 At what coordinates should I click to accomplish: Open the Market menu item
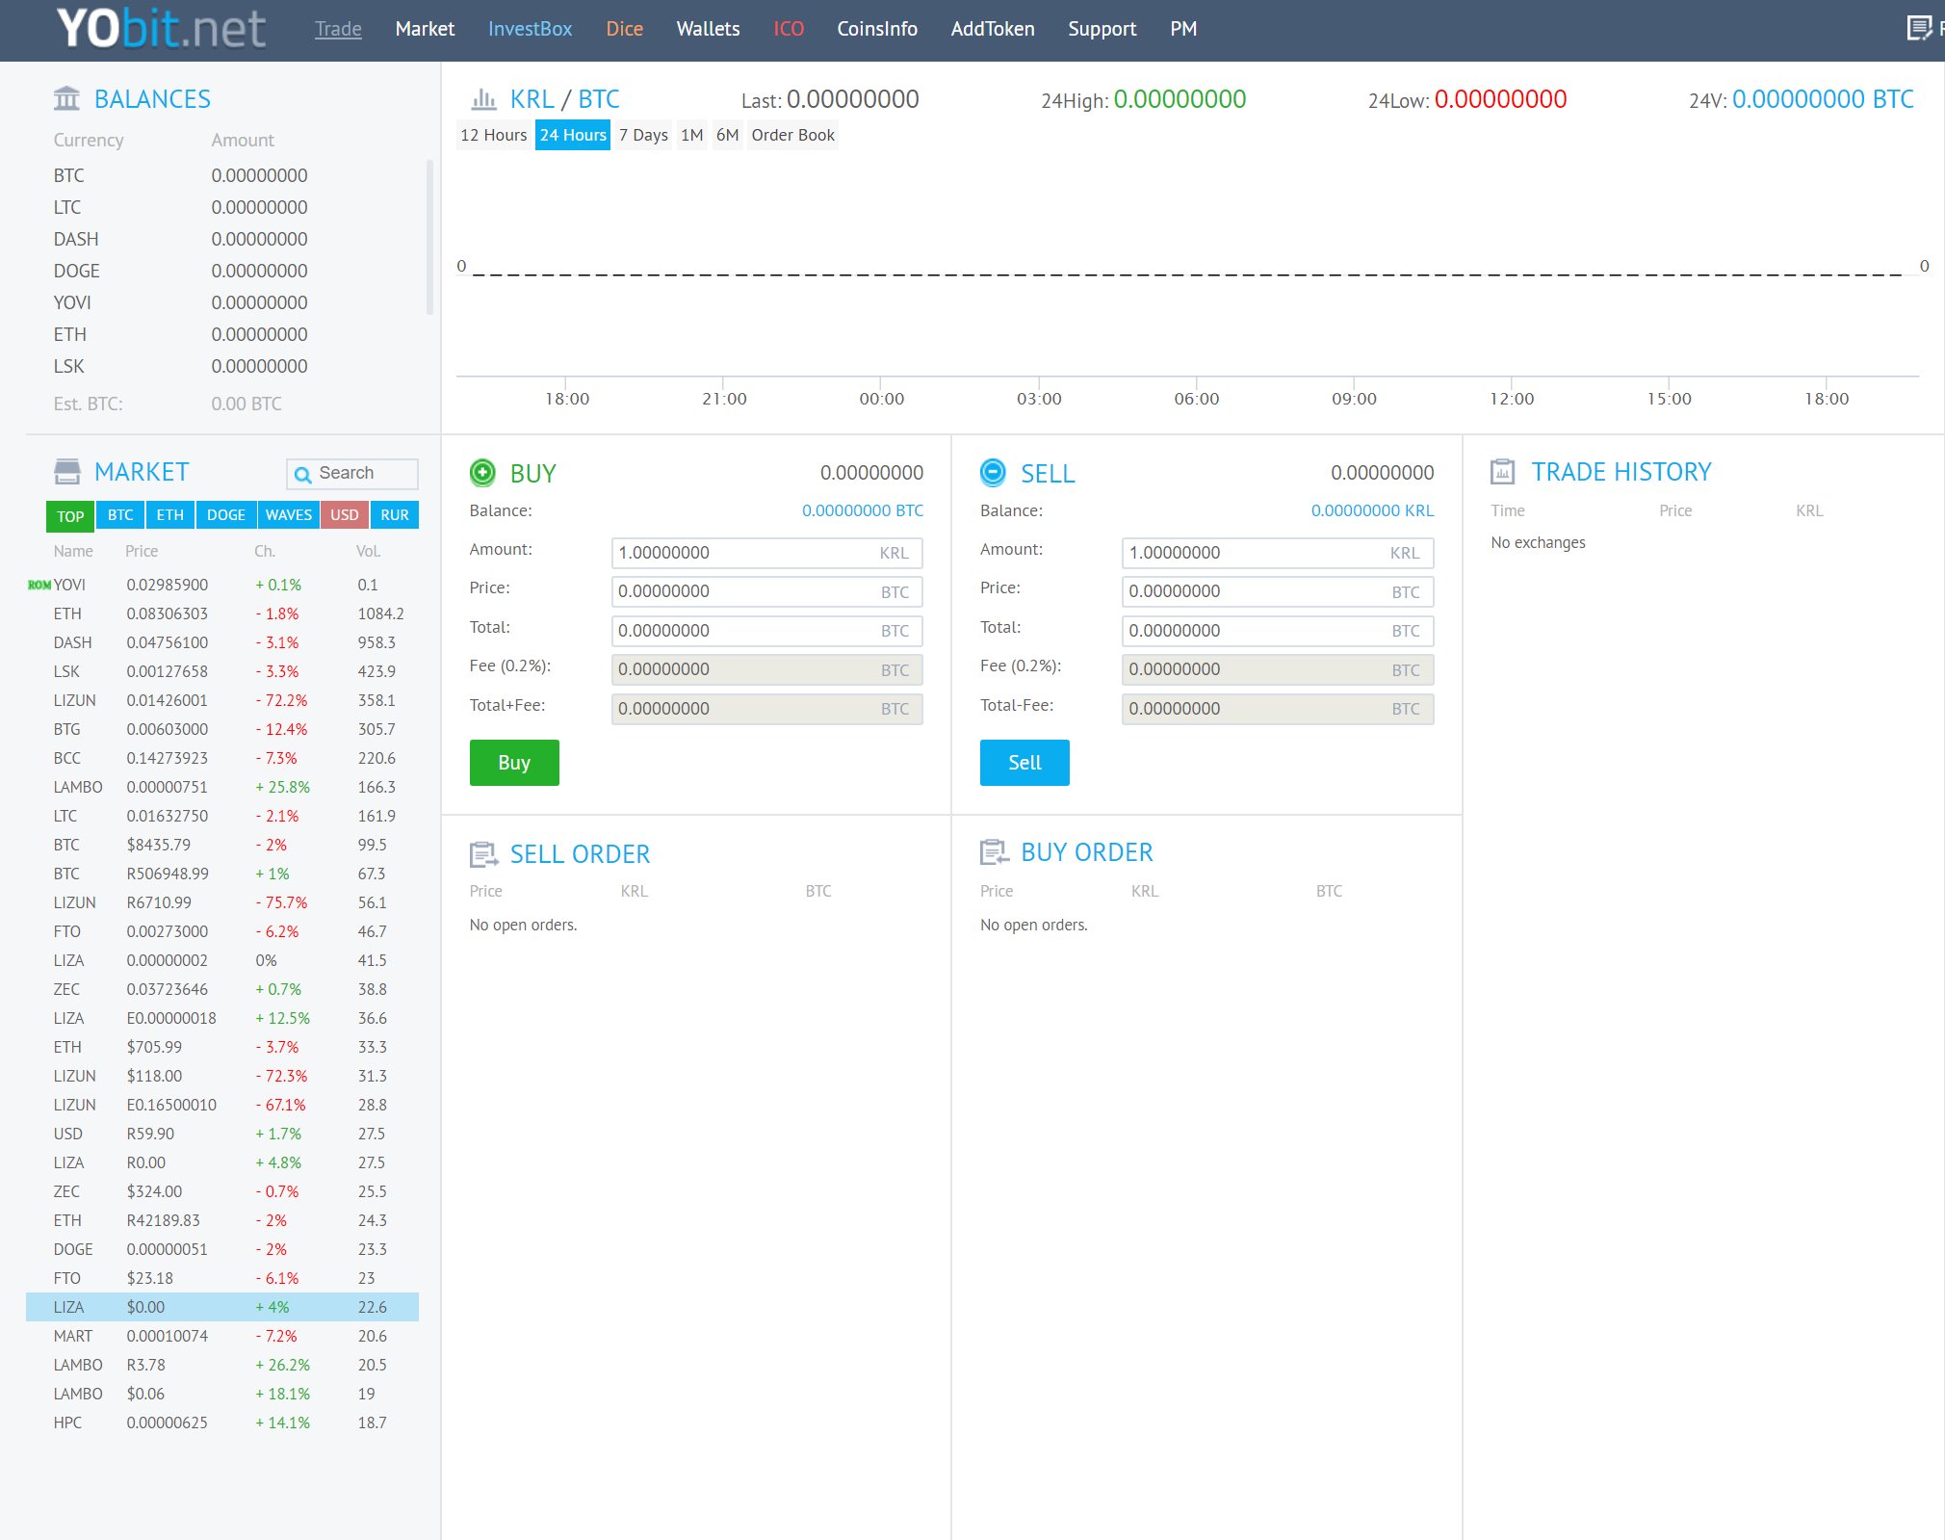tap(425, 29)
